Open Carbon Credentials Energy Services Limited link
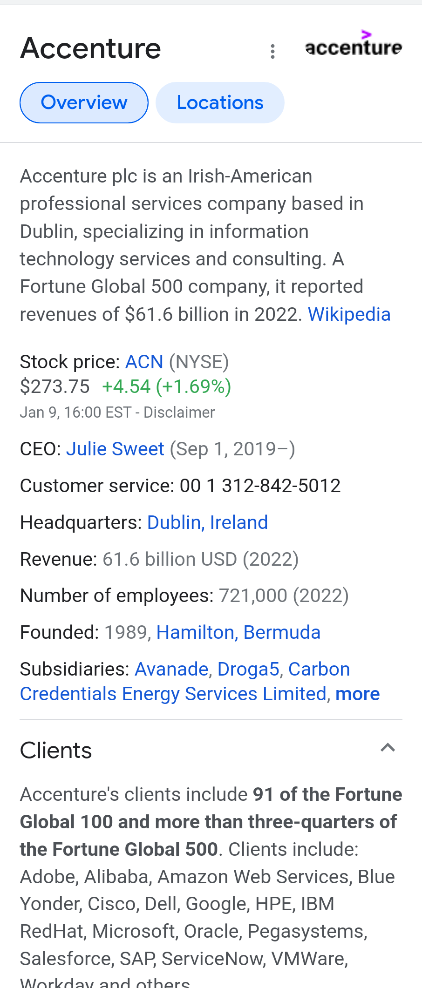Viewport: 422px width, 988px height. [173, 694]
